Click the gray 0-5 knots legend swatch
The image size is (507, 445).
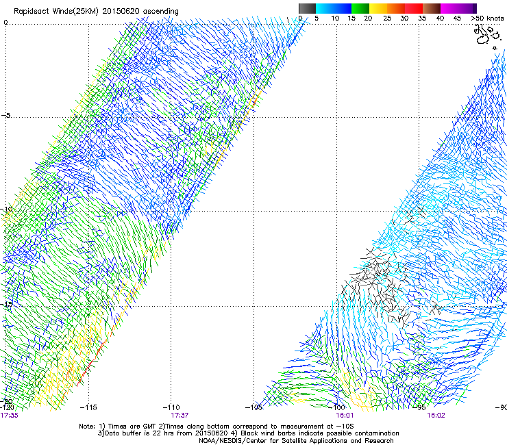coord(307,8)
